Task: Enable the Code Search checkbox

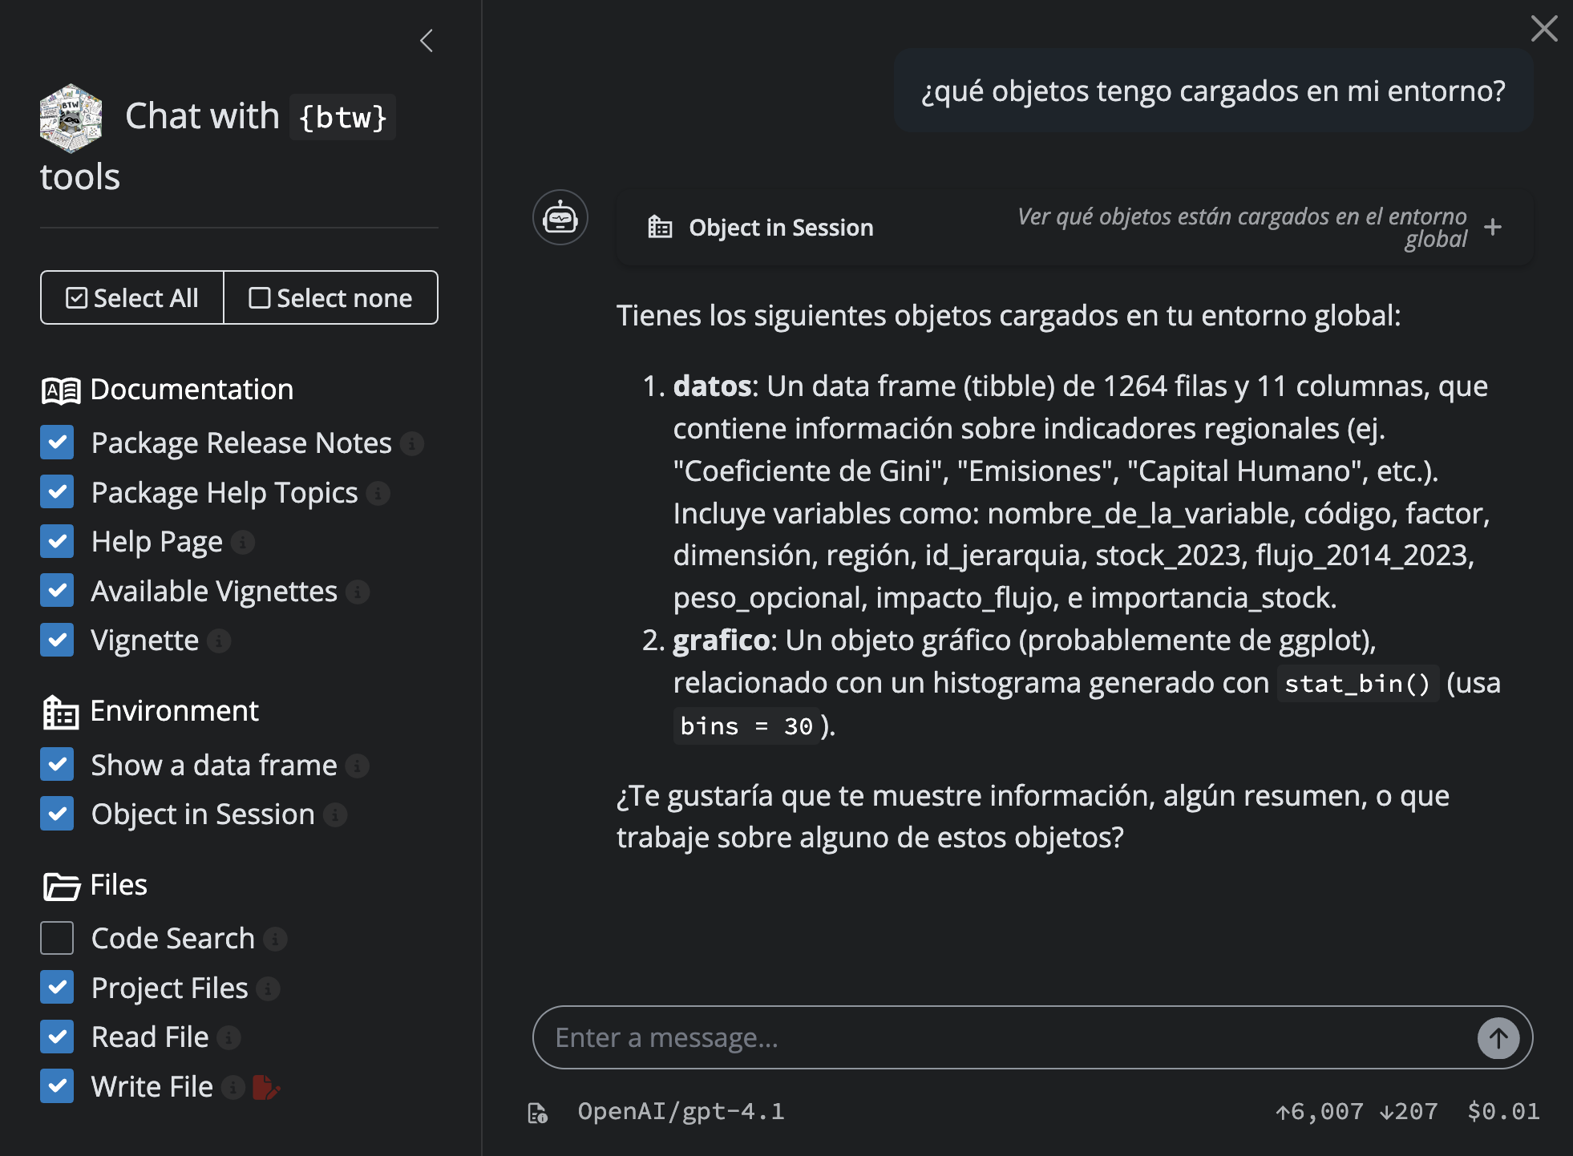Action: click(x=57, y=938)
